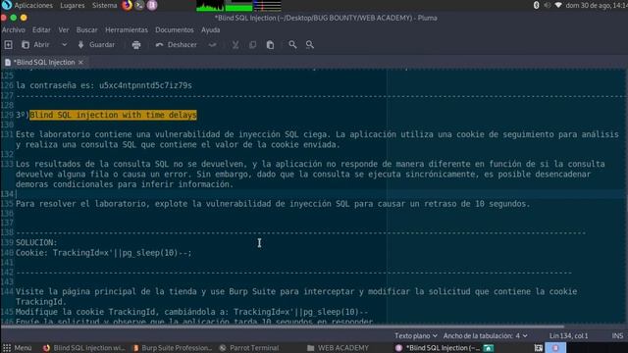This screenshot has height=353, width=628.
Task: Close the Blind SQL Injection tab
Action: (80, 63)
